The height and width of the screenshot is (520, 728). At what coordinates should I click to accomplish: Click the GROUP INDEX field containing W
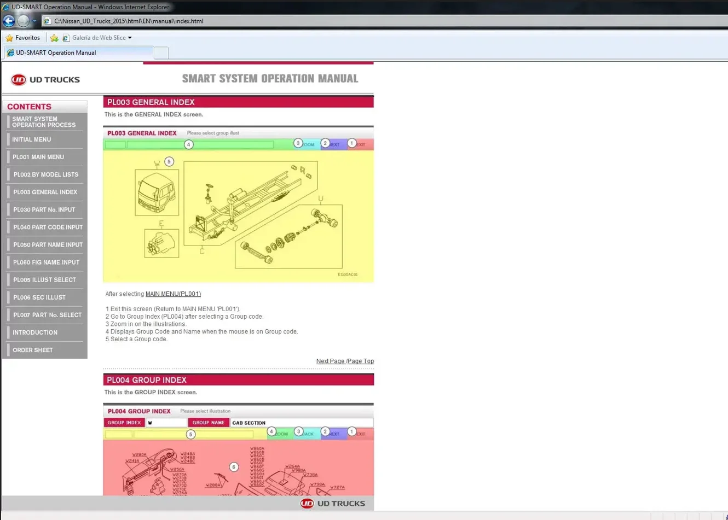[x=166, y=423]
